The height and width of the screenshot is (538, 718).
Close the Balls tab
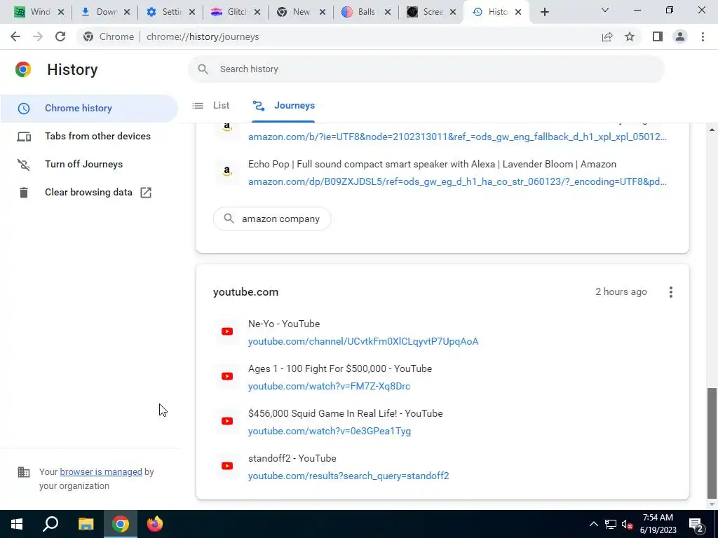click(x=388, y=13)
